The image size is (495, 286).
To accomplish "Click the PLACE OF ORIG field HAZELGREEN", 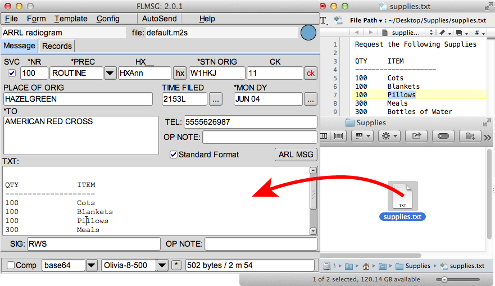I will pos(78,99).
